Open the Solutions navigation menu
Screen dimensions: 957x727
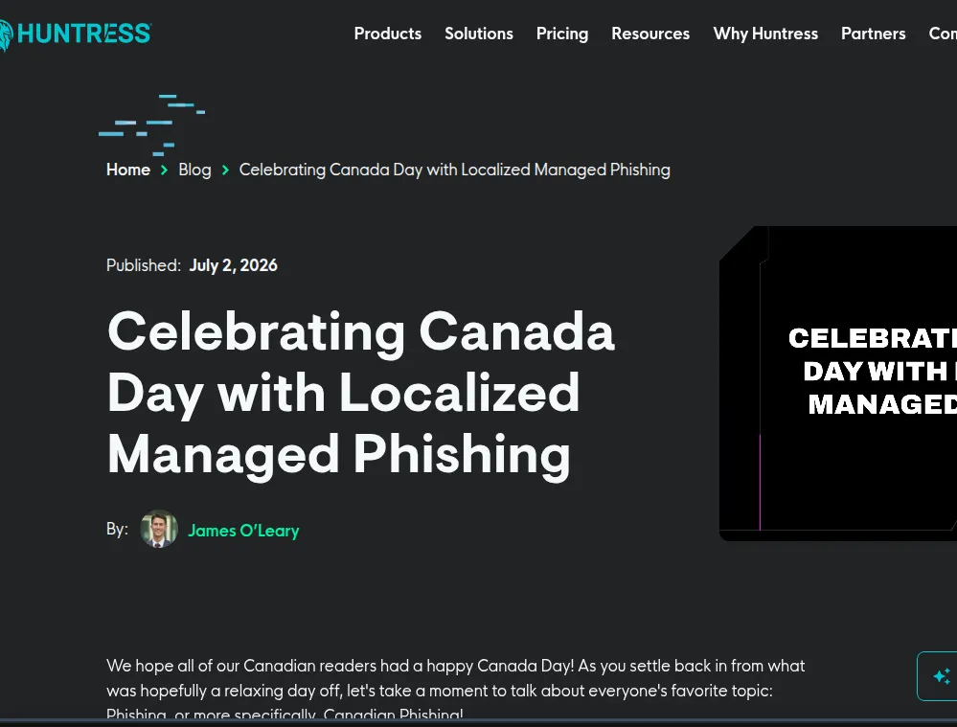479,34
